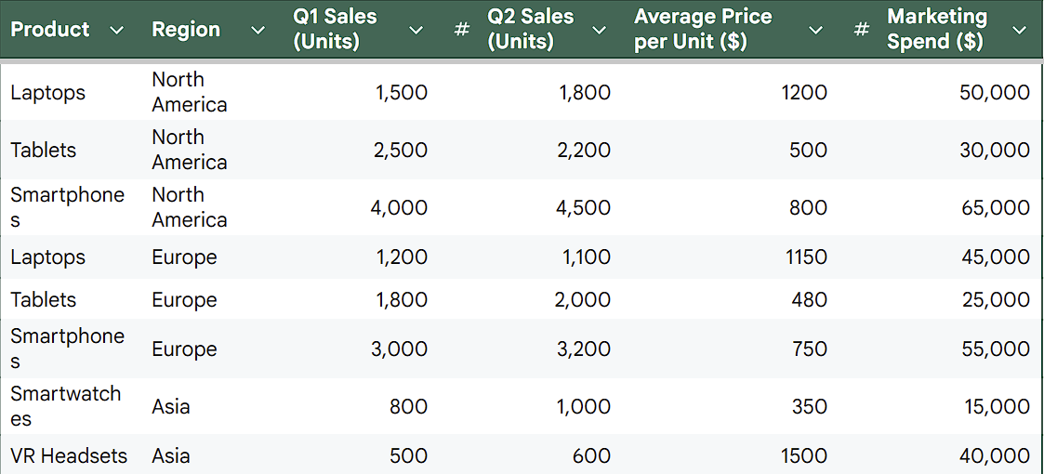
Task: Select Asia region cell in VR Headsets row
Action: pyautogui.click(x=171, y=455)
